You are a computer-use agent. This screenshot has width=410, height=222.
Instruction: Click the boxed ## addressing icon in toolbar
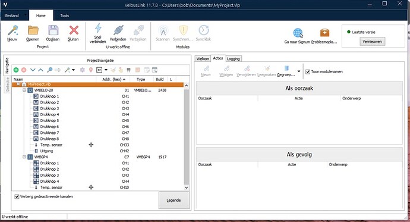[x=99, y=70]
